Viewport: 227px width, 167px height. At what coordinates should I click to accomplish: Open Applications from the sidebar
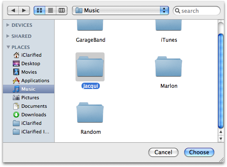tap(31, 81)
